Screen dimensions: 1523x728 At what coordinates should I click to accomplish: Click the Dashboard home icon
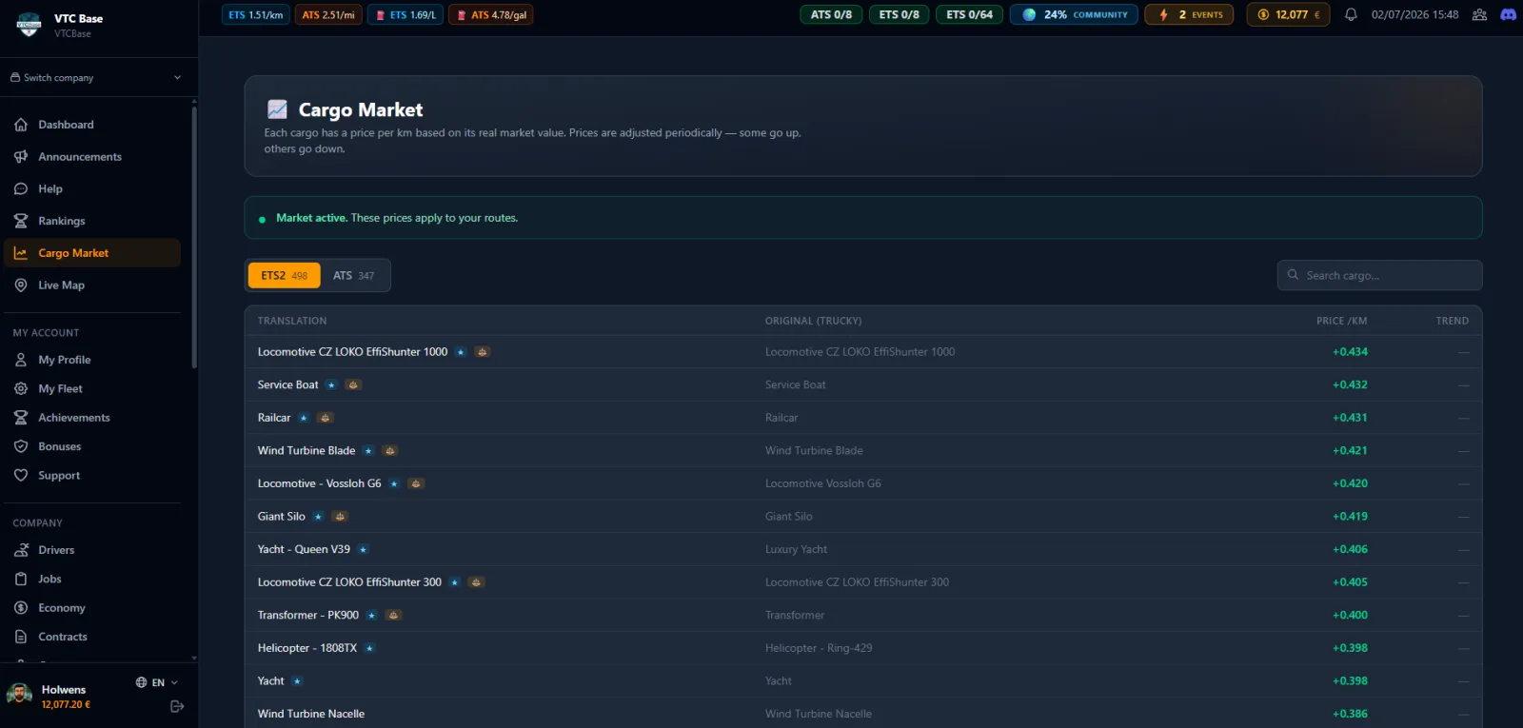coord(21,125)
